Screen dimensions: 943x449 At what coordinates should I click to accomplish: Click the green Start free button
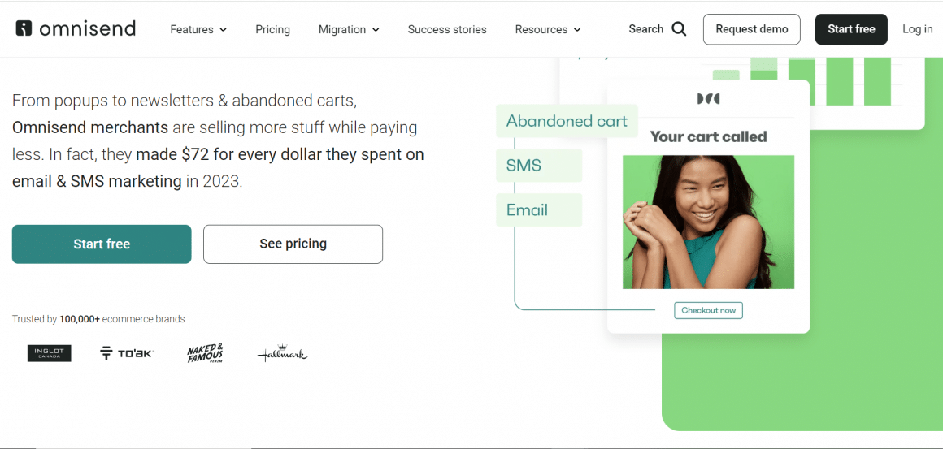point(102,244)
